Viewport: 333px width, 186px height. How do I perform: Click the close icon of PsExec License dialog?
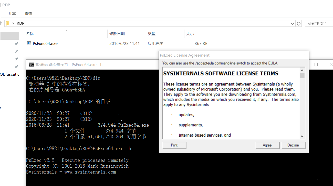(304, 55)
